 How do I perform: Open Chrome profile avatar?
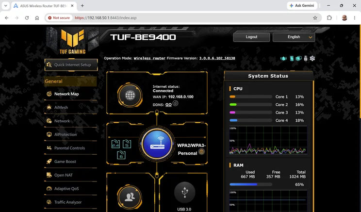tap(345, 18)
